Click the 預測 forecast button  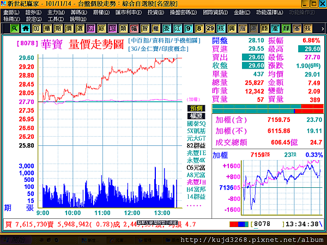point(196,108)
